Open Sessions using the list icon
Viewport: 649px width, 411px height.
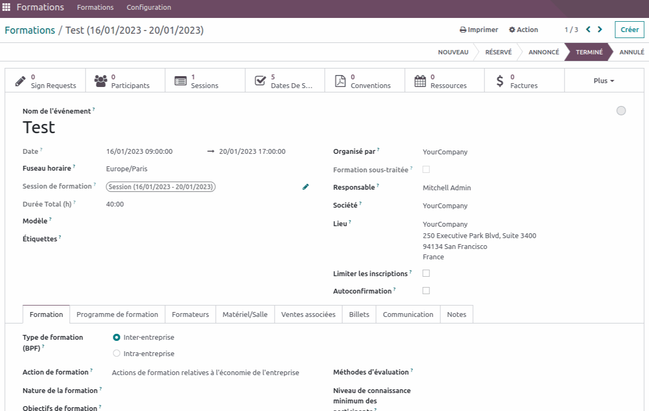click(180, 80)
